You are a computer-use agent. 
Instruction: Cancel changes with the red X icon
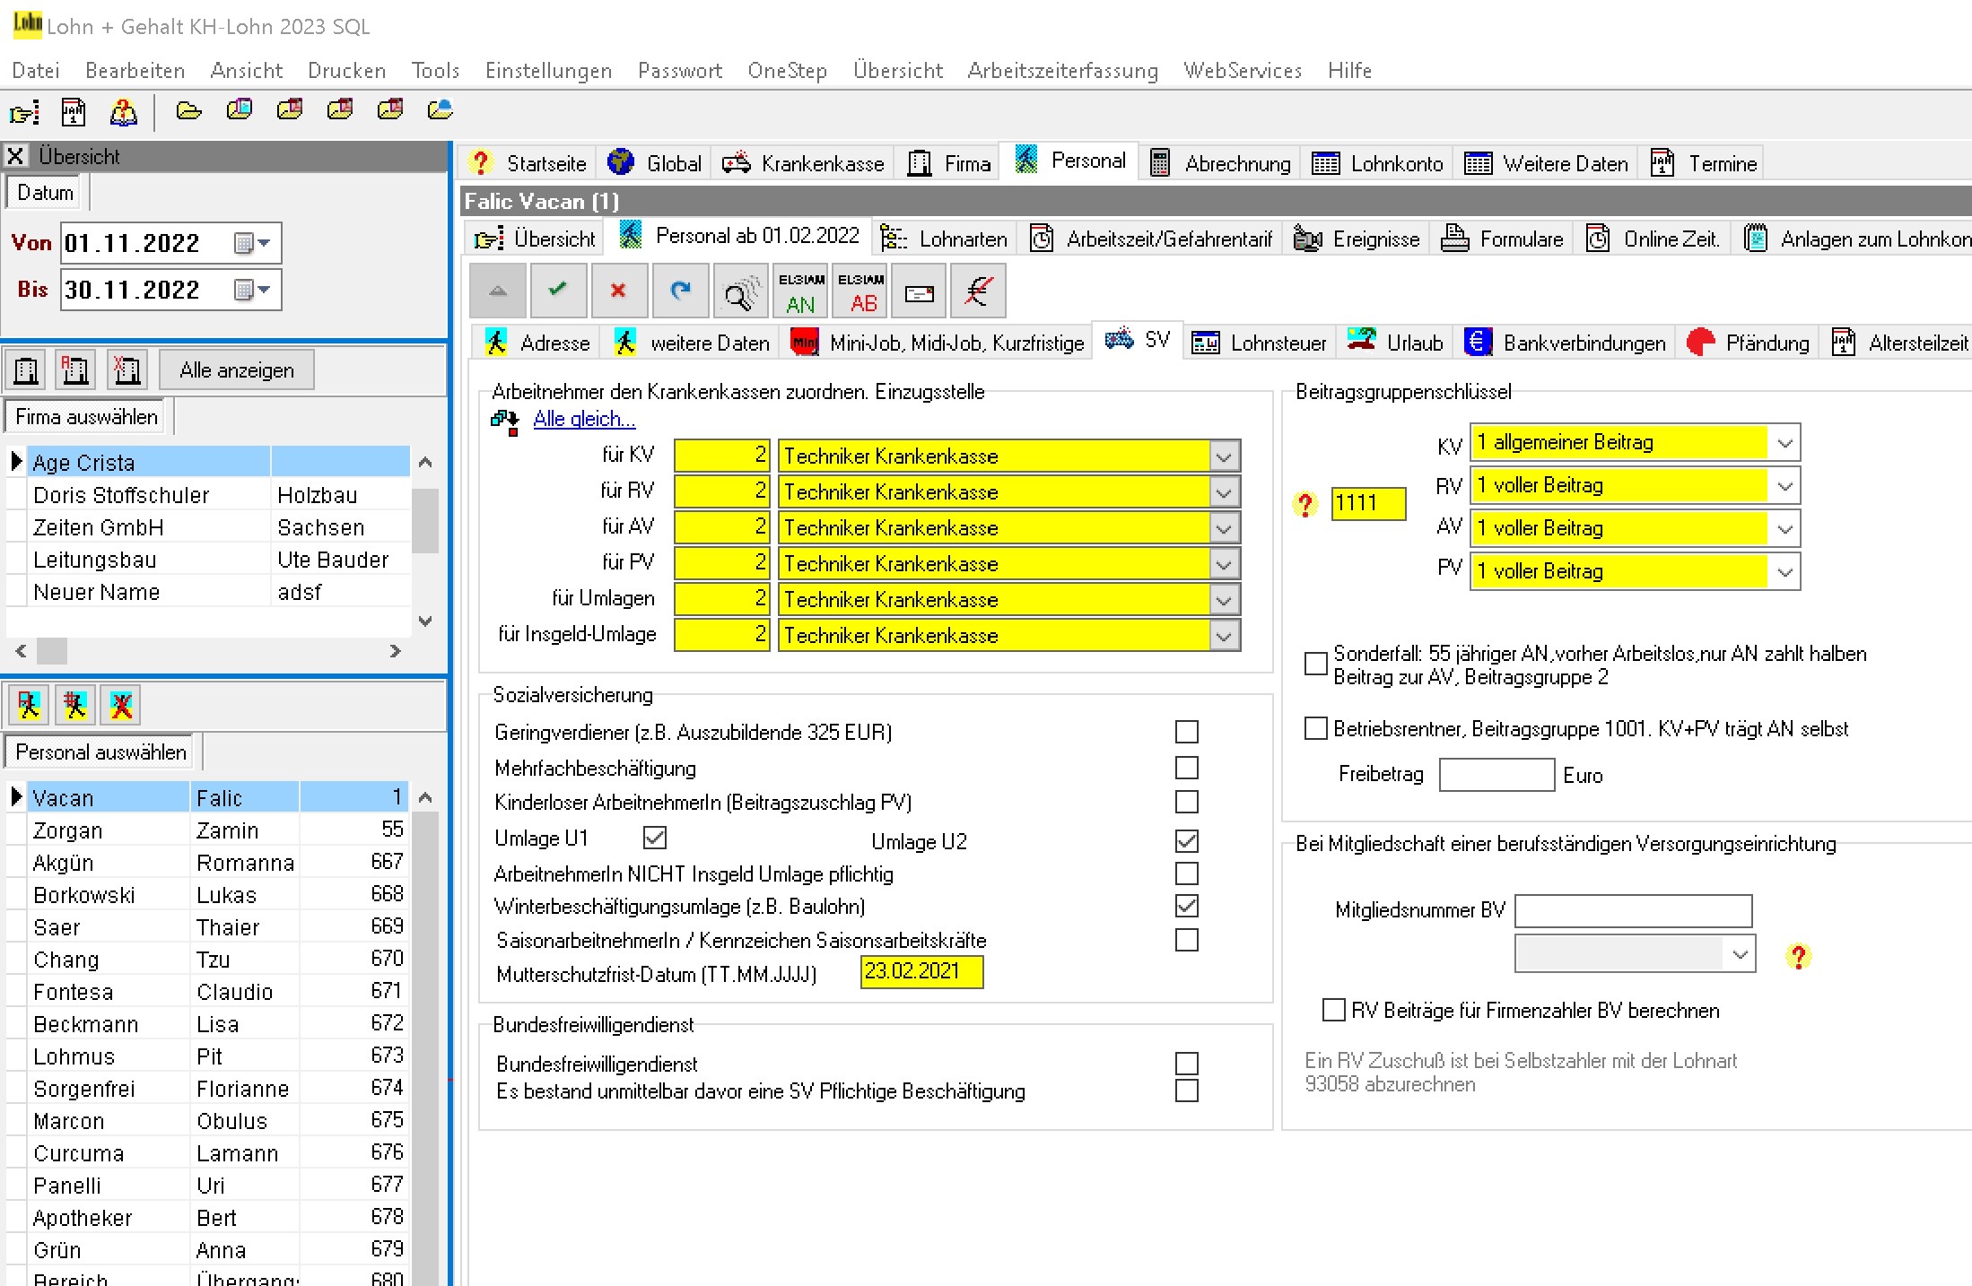[618, 291]
